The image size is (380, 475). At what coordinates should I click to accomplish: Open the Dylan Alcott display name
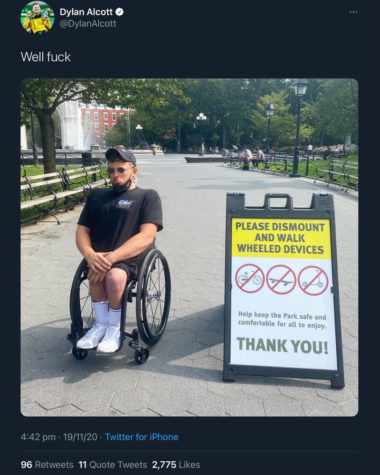86,12
